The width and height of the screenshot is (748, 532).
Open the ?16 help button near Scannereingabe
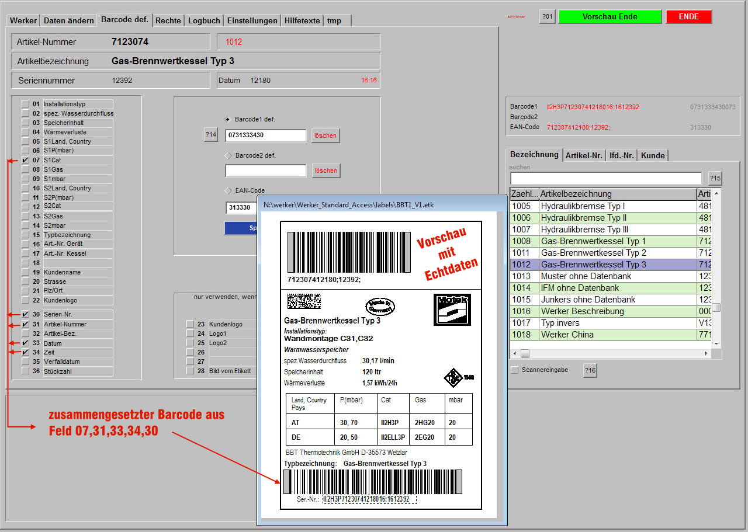[x=590, y=370]
